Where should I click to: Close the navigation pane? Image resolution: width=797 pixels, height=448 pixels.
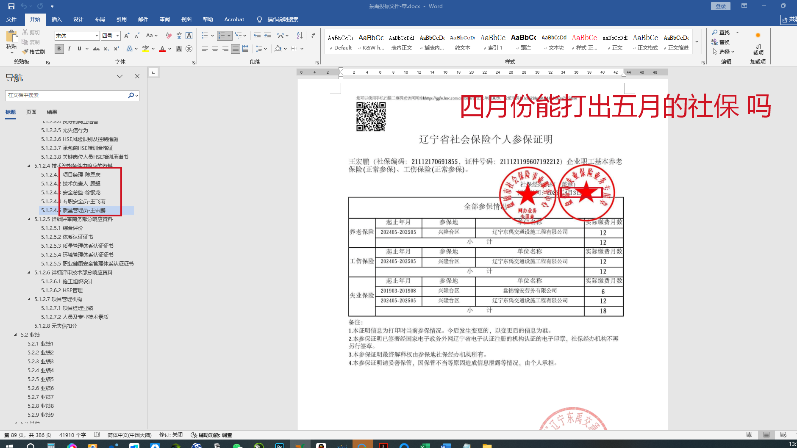tap(137, 77)
